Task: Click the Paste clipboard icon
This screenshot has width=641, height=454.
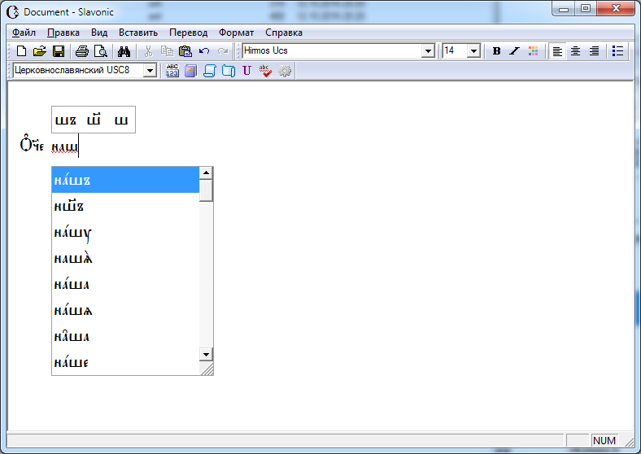Action: [185, 51]
